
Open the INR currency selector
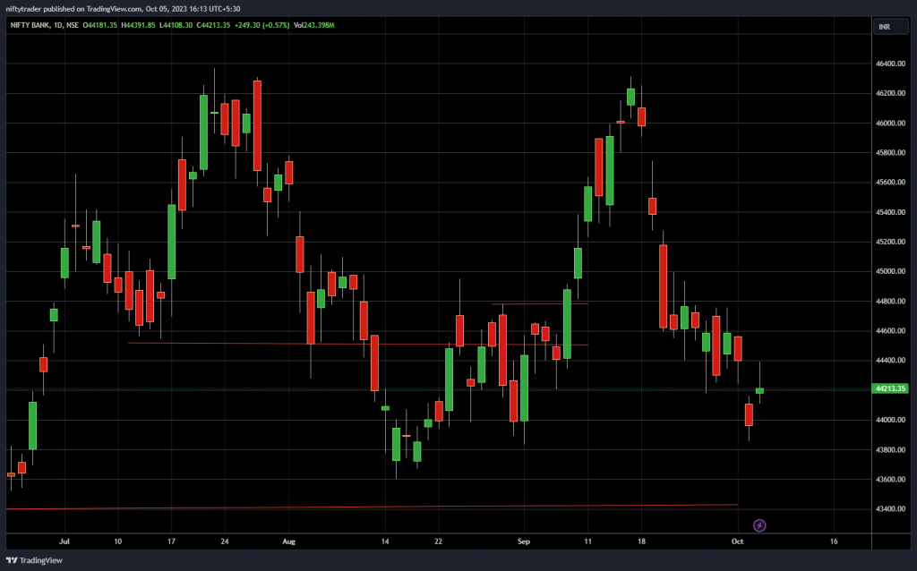pos(891,27)
